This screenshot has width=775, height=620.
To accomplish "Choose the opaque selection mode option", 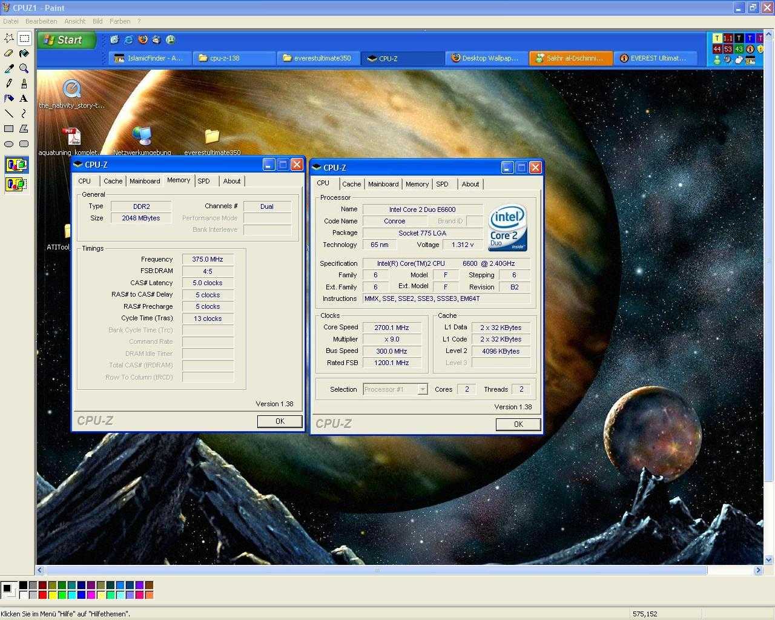I will (16, 165).
